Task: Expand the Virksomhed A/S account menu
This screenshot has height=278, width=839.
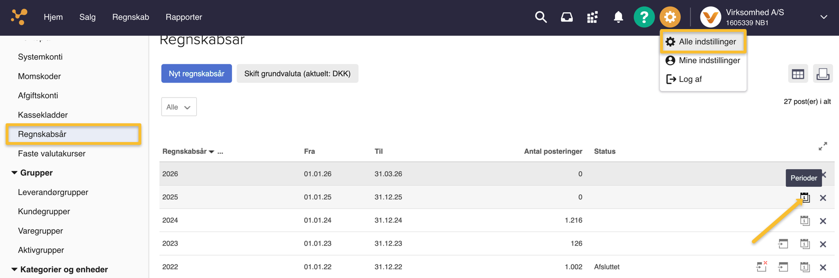Action: pos(824,17)
